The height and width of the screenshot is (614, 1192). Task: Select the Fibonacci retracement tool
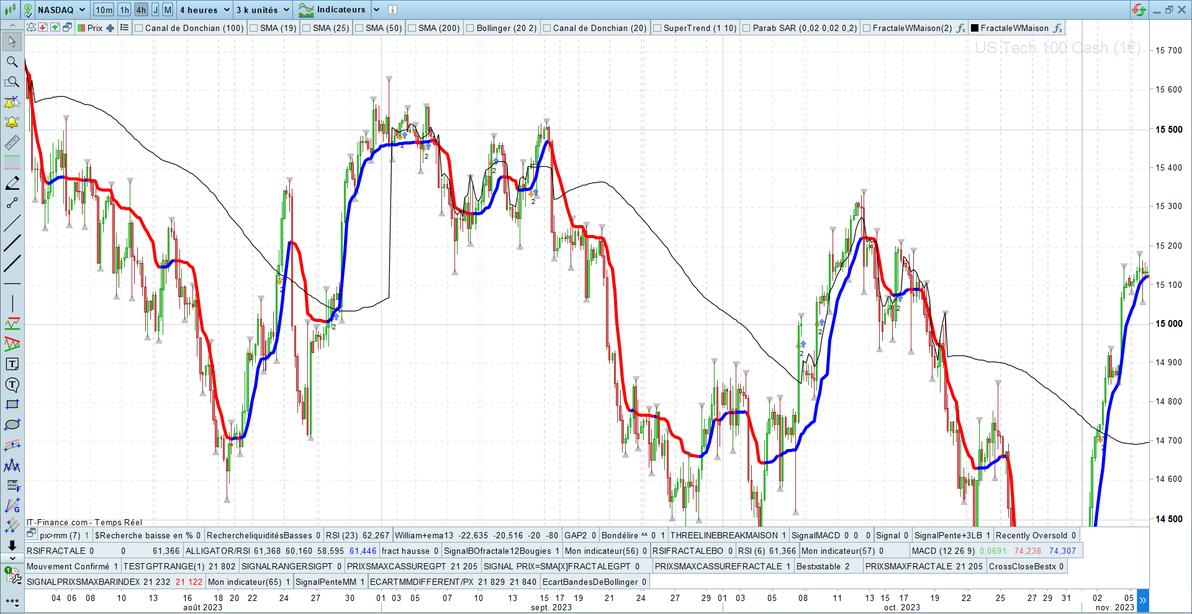coord(12,485)
